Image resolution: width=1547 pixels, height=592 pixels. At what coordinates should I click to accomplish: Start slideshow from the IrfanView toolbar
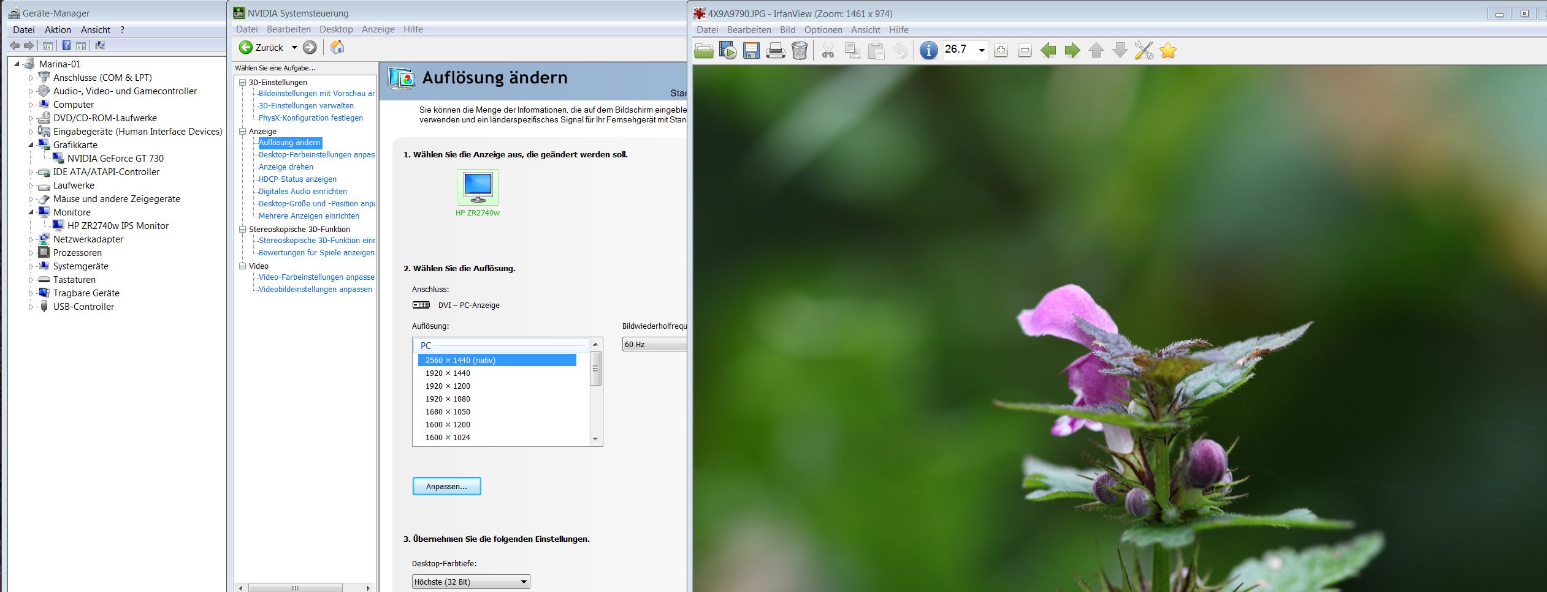[728, 50]
